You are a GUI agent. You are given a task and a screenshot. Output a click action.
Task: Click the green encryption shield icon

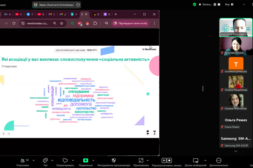tap(195, 4)
